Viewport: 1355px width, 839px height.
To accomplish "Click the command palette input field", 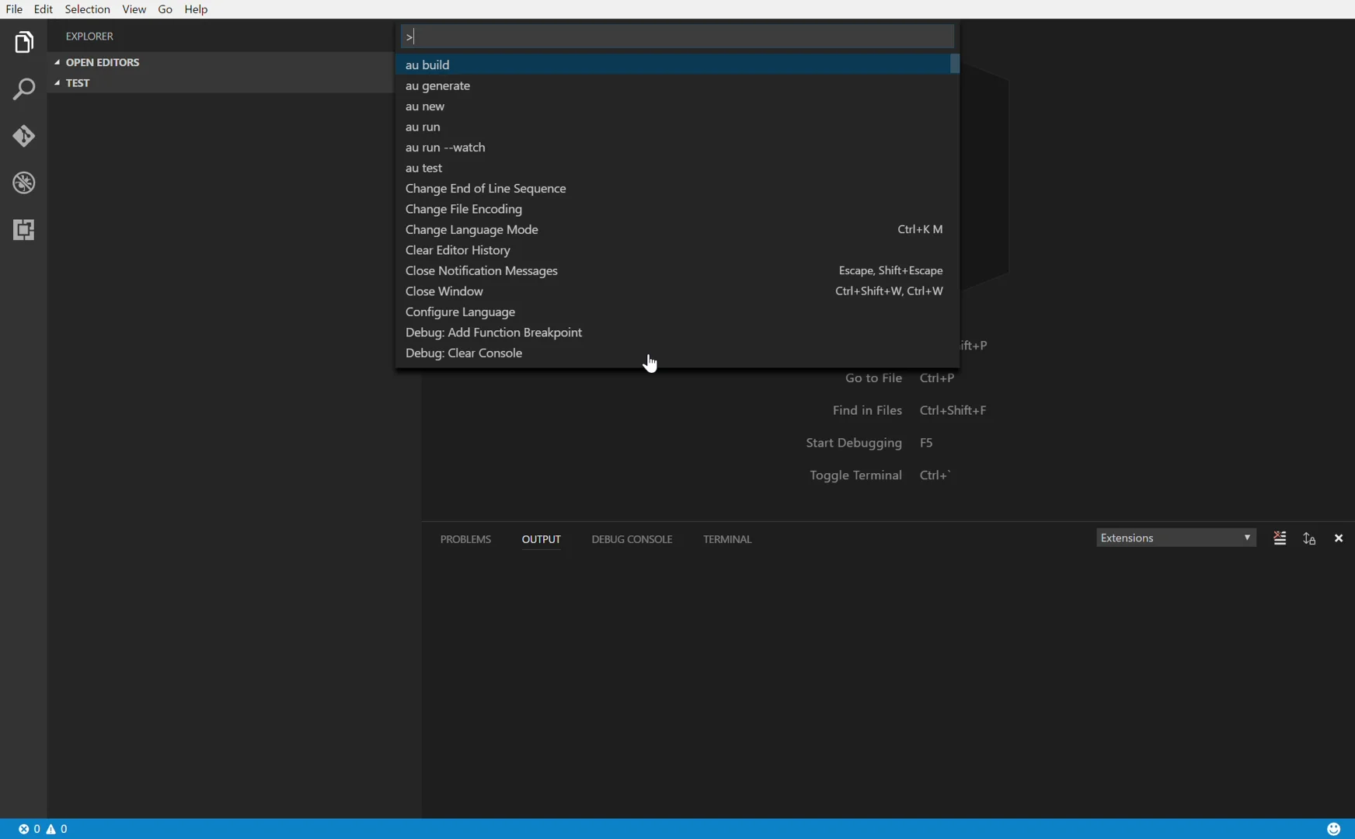I will (676, 36).
